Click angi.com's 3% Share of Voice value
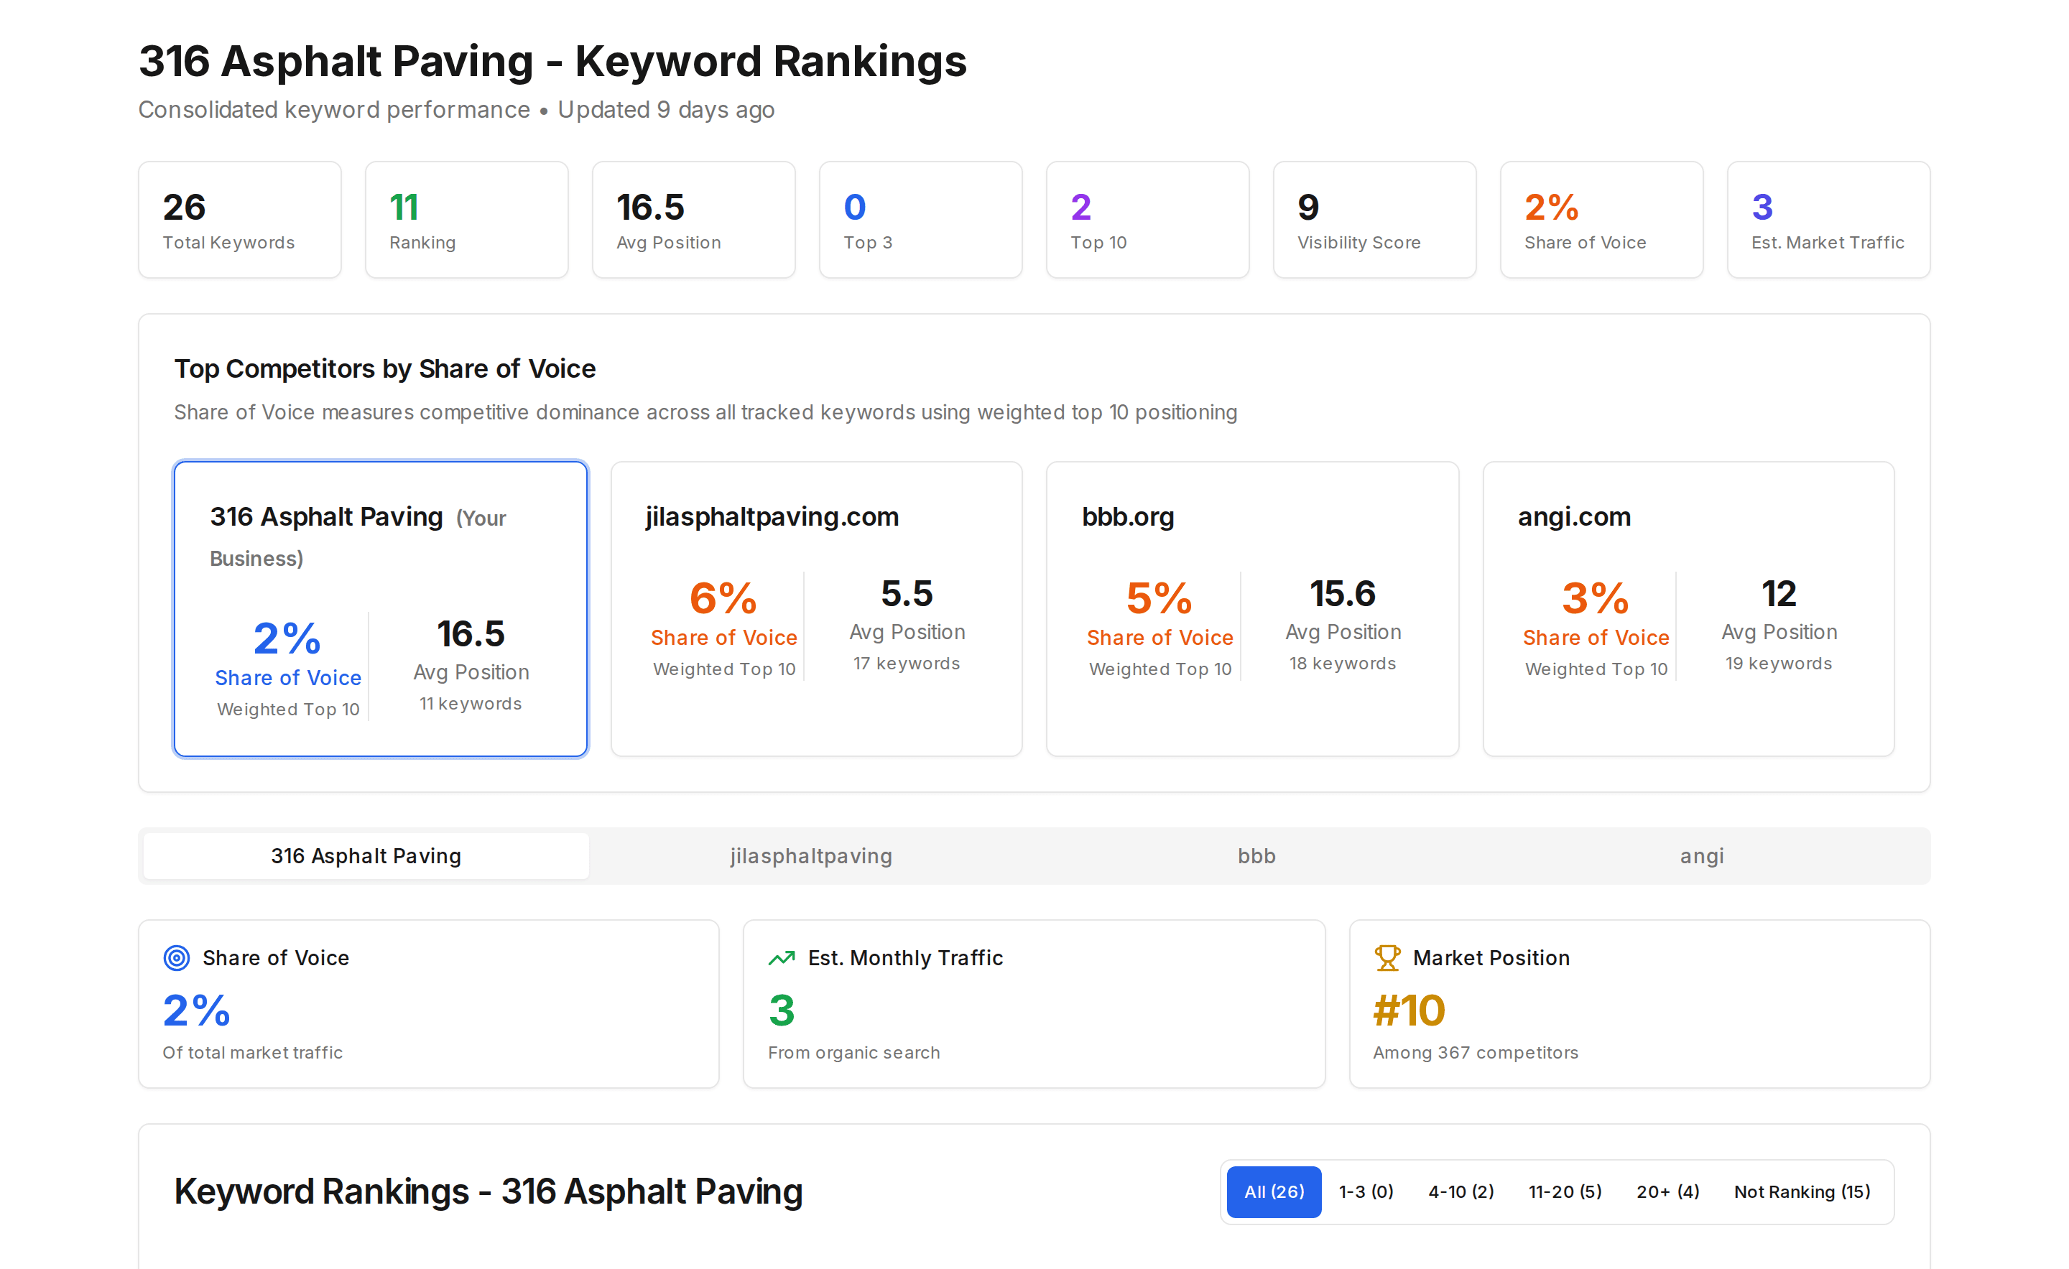The height and width of the screenshot is (1269, 2069). coord(1596,598)
